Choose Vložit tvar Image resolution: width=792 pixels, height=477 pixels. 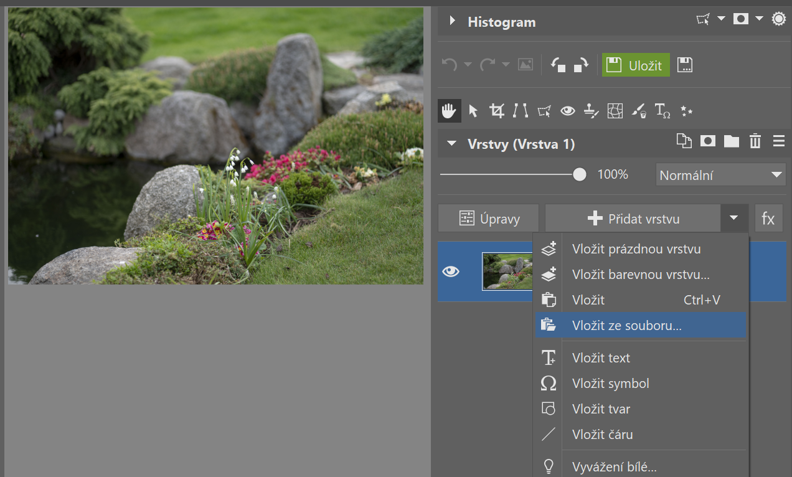pyautogui.click(x=641, y=409)
